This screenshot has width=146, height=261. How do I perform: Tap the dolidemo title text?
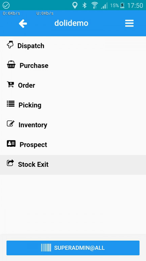coord(71,23)
